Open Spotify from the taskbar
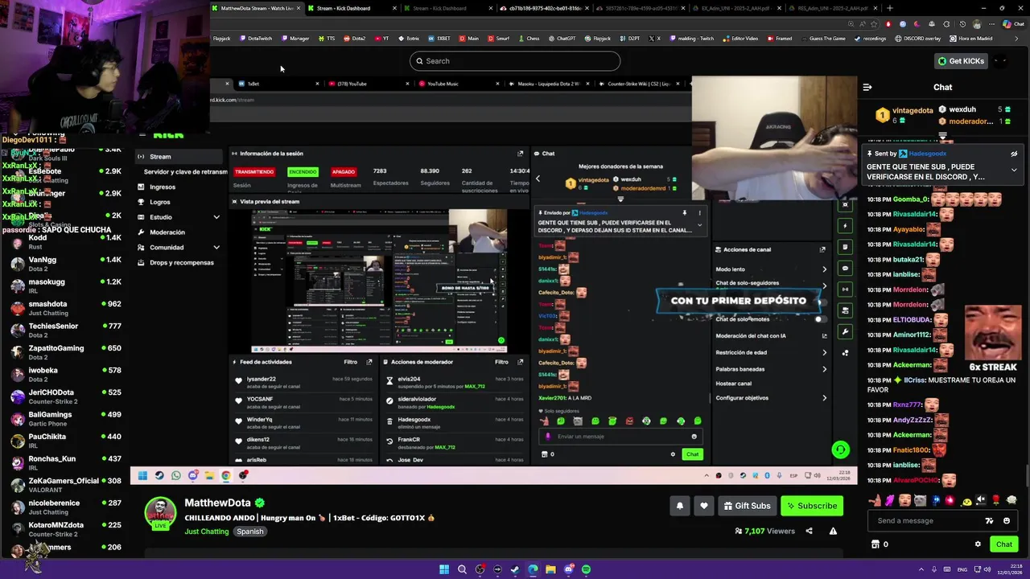The width and height of the screenshot is (1030, 579). tap(586, 569)
